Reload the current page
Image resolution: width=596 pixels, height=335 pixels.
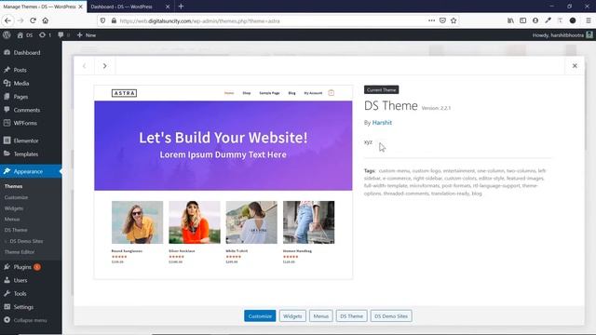pyautogui.click(x=34, y=20)
